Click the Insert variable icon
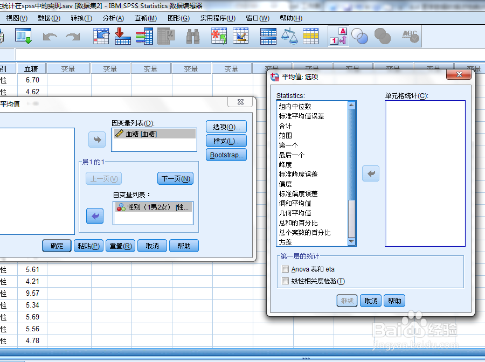 tap(241, 36)
